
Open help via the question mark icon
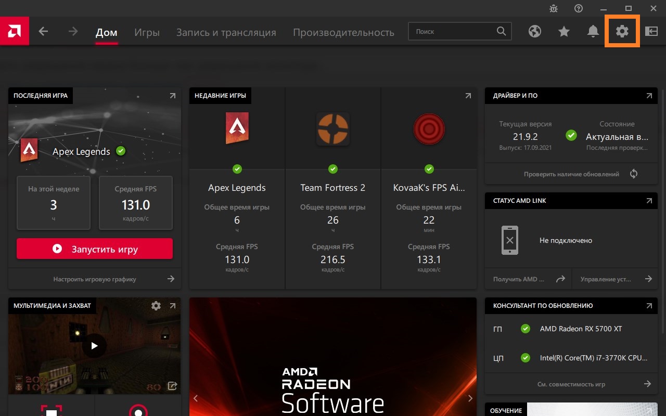579,8
